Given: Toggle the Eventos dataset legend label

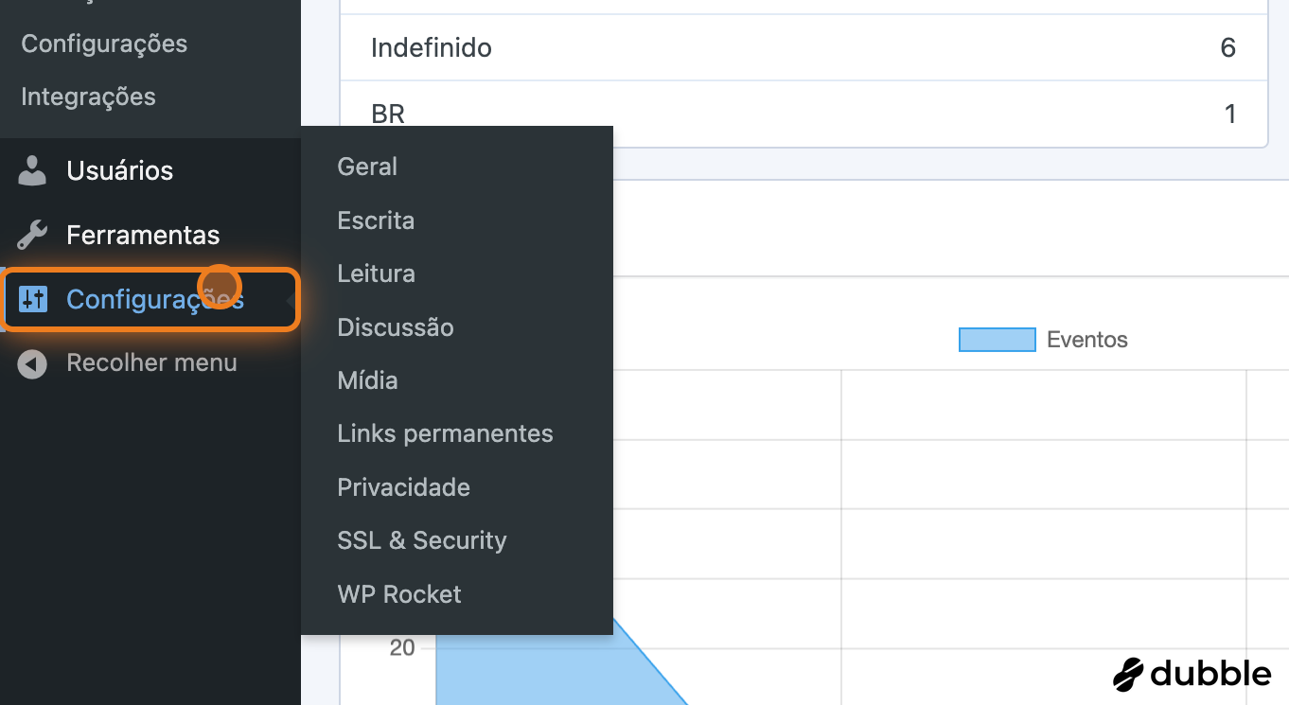Looking at the screenshot, I should [1086, 340].
